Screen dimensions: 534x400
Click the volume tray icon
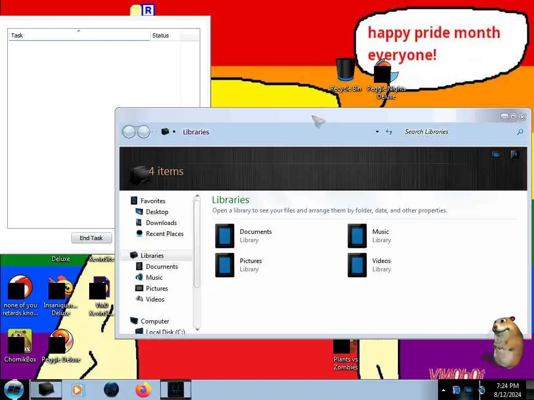pos(481,390)
